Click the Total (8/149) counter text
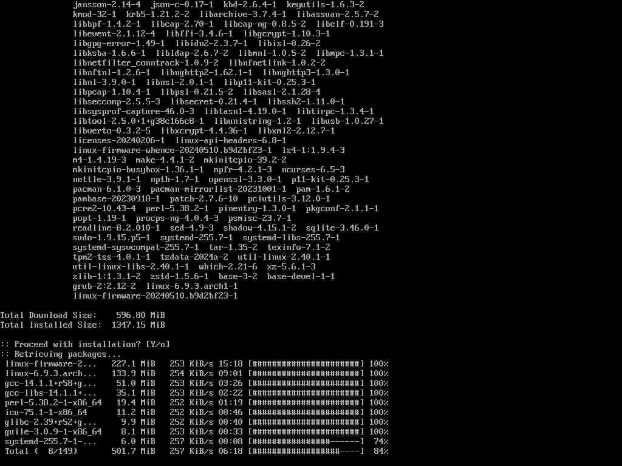Viewport: 622px width, 466px height. 41,451
